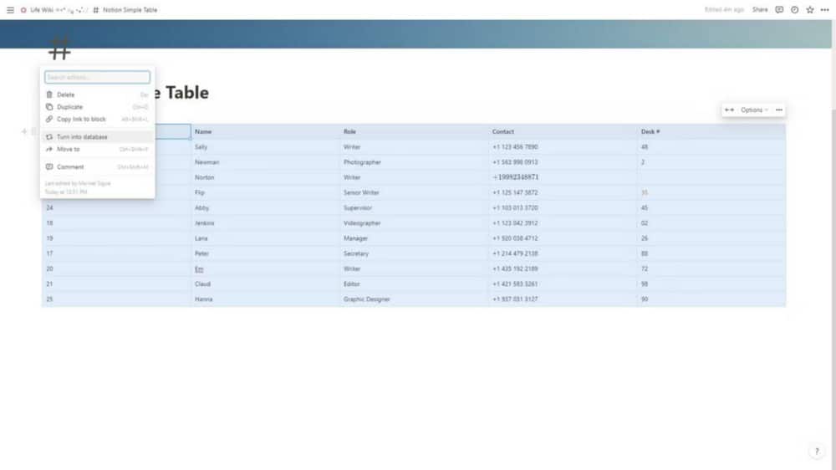
Task: Open the sidebar hamburger menu
Action: point(10,10)
